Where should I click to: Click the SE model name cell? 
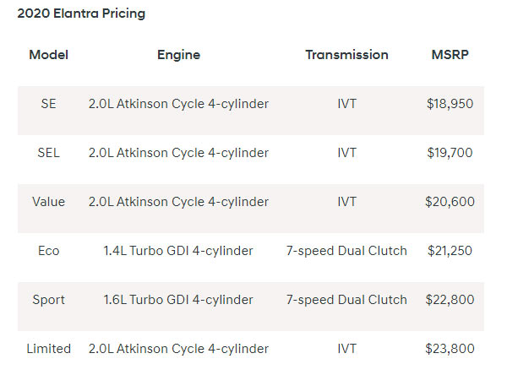48,104
